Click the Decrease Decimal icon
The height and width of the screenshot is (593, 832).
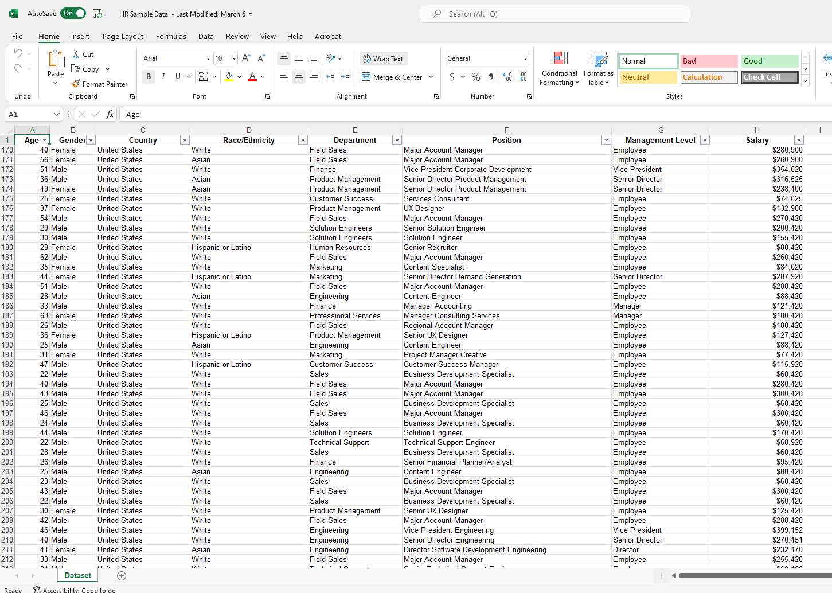coord(522,77)
